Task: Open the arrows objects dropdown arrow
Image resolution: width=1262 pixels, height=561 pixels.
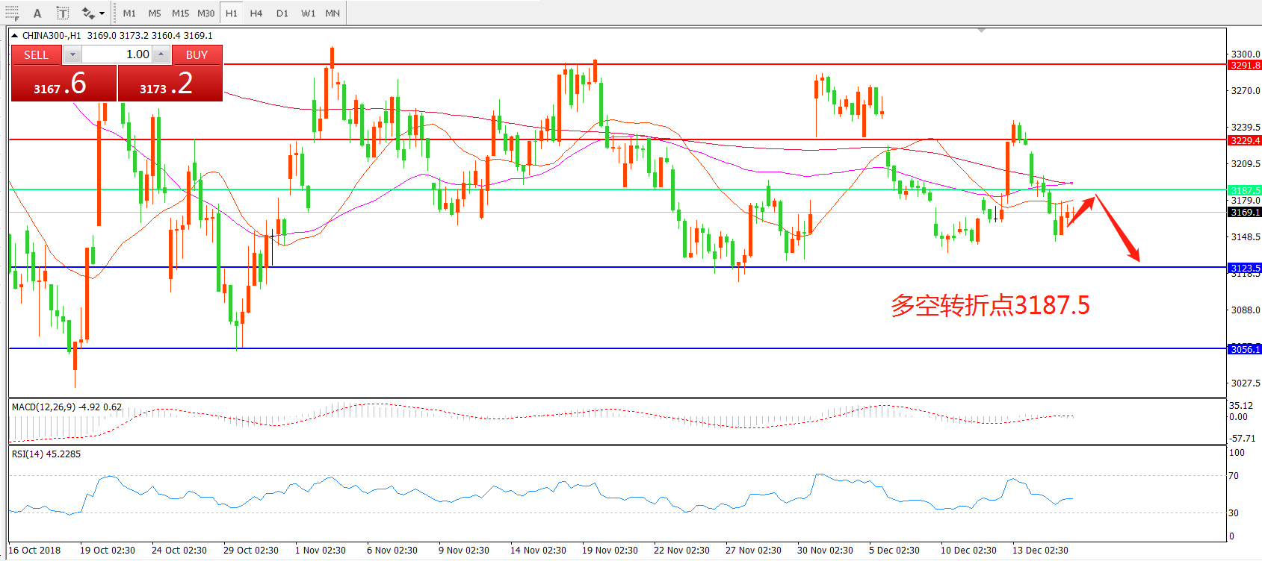Action: [102, 13]
